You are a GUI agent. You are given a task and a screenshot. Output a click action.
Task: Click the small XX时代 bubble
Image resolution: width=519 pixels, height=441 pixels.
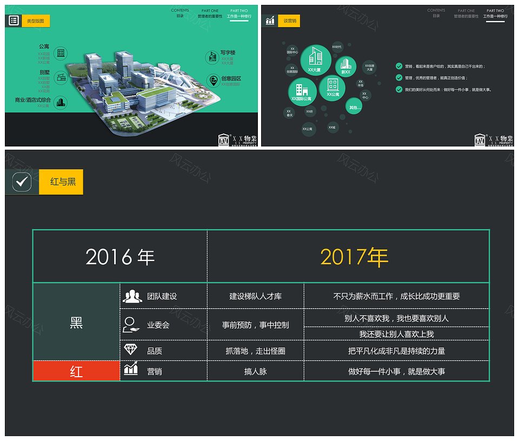pyautogui.click(x=337, y=47)
